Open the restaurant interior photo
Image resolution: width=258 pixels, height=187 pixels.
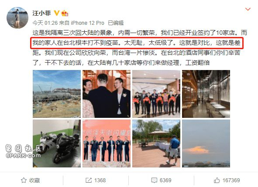coord(206,94)
